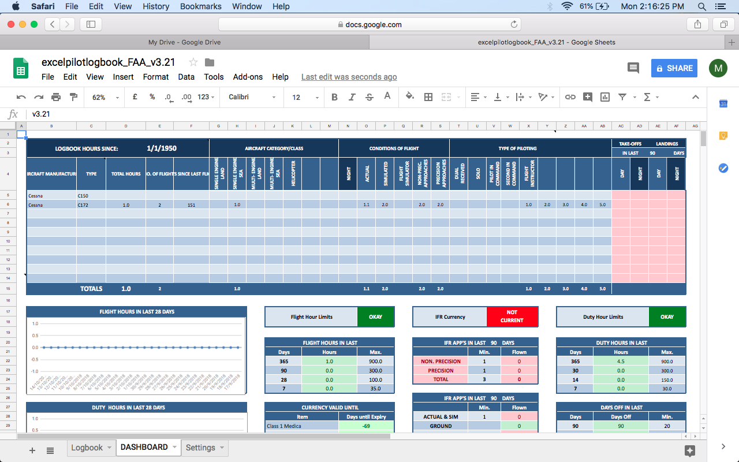Open the functions sigma menu

[x=650, y=97]
